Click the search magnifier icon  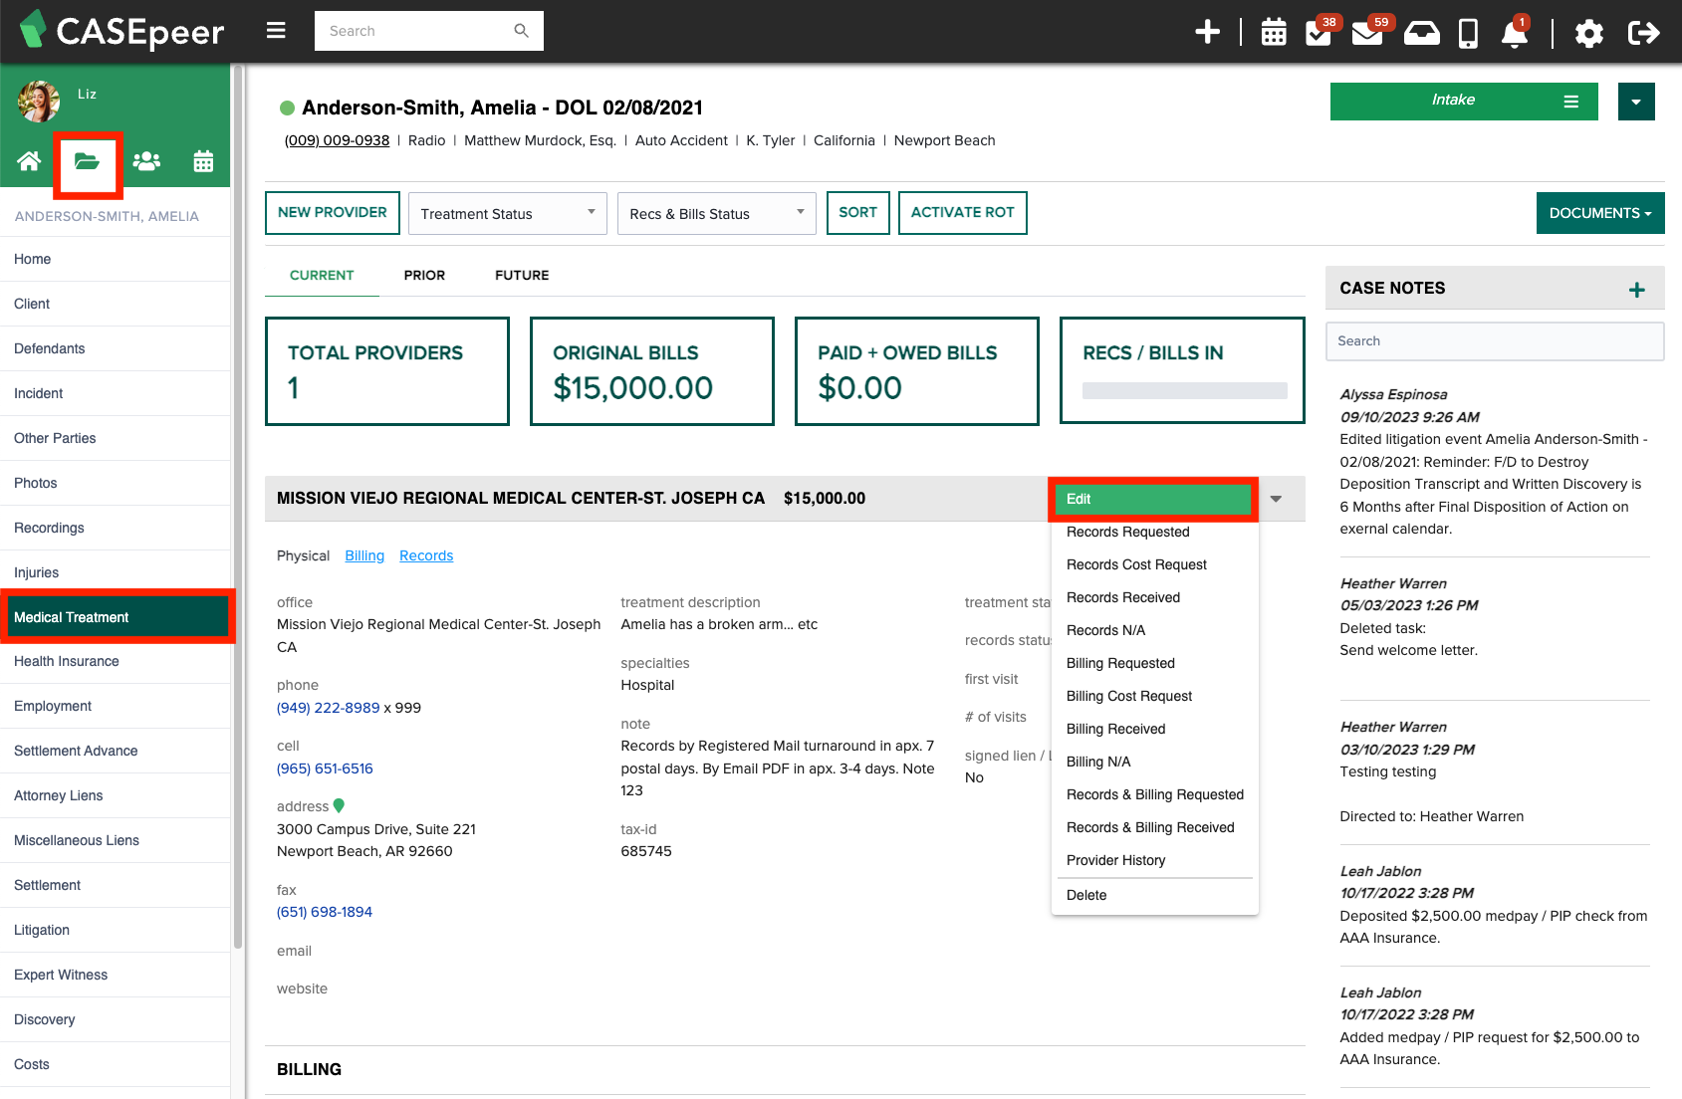click(521, 31)
